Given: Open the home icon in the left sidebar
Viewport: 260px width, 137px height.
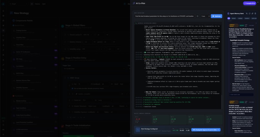Looking at the screenshot, I should pos(3,11).
